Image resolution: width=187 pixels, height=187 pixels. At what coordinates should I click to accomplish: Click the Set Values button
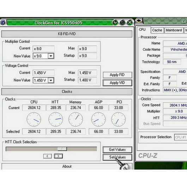(x=117, y=157)
